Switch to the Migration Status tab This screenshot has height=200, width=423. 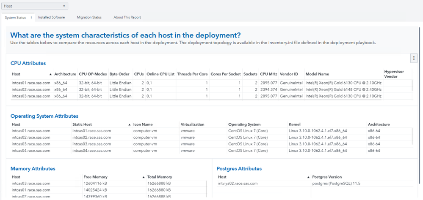pos(89,18)
